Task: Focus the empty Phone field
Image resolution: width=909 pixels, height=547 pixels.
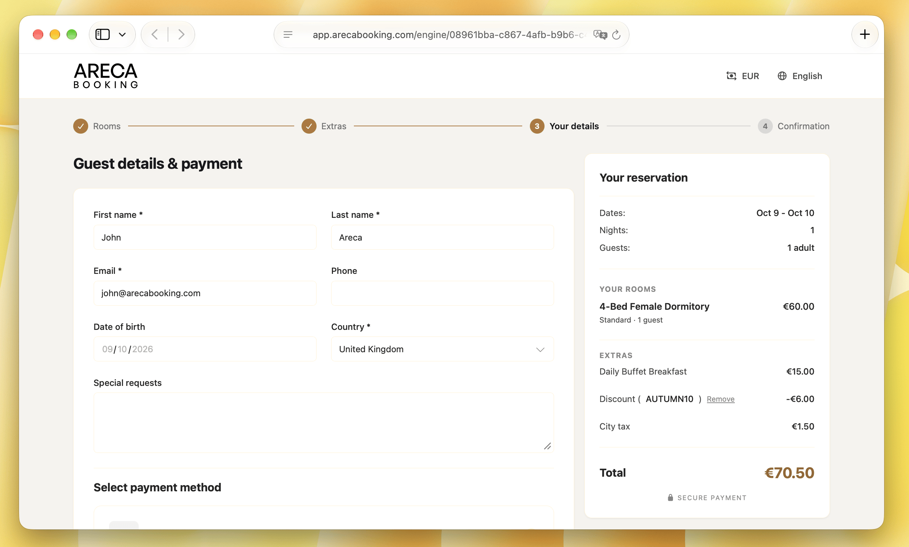Action: pos(442,293)
